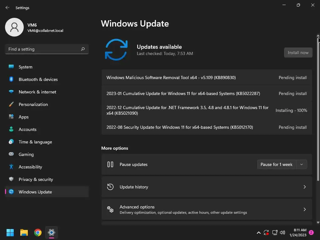This screenshot has width=320, height=240.
Task: Click the update restart tray icon
Action: 266,232
